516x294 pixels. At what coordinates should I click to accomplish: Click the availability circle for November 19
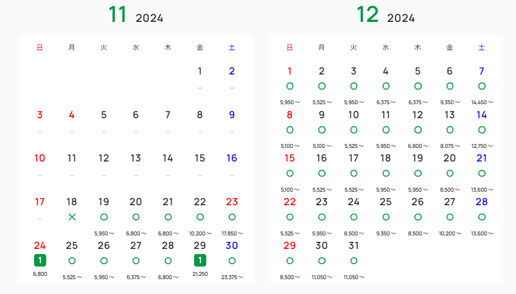tap(104, 217)
